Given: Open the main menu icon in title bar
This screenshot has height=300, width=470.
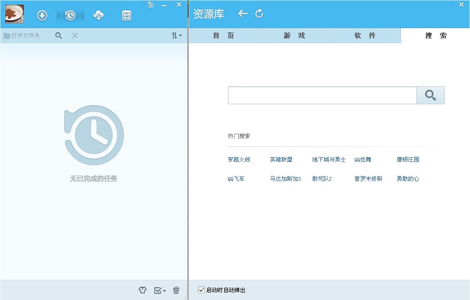Looking at the screenshot, I should [x=150, y=5].
